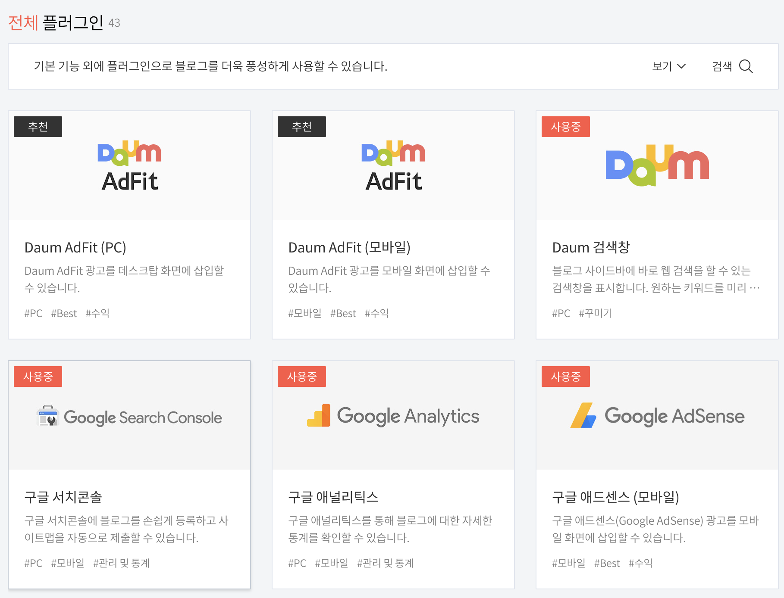Open the 구글 애널리틱스 plugin title
The width and height of the screenshot is (784, 598).
pyautogui.click(x=333, y=497)
